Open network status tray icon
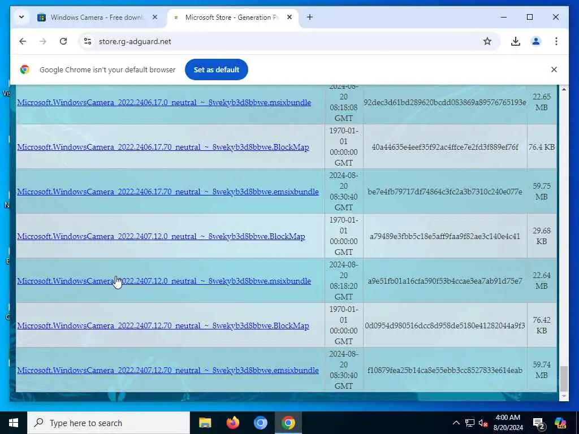Image resolution: width=579 pixels, height=434 pixels. 470,423
